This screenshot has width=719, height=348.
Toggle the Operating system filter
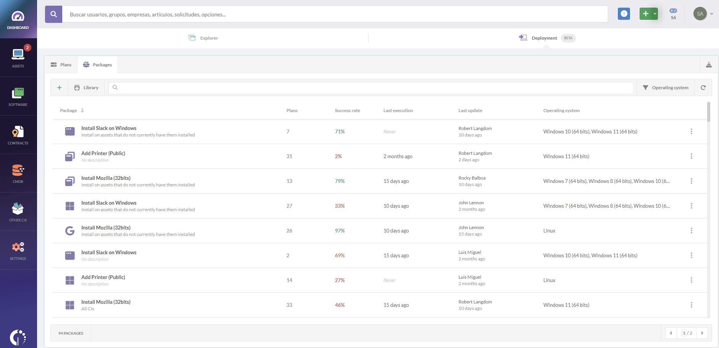[666, 87]
